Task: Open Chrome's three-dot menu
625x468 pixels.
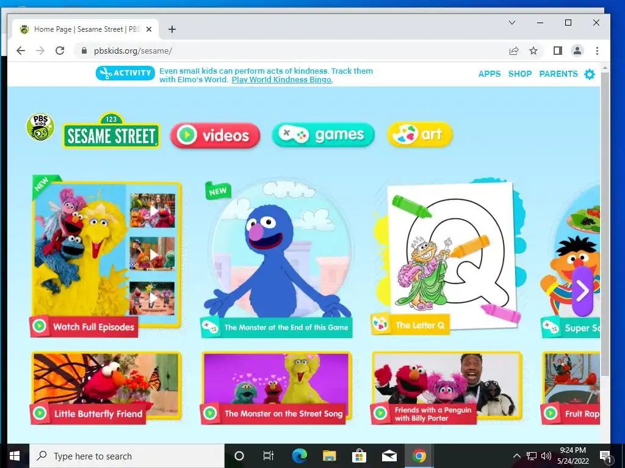Action: tap(597, 51)
